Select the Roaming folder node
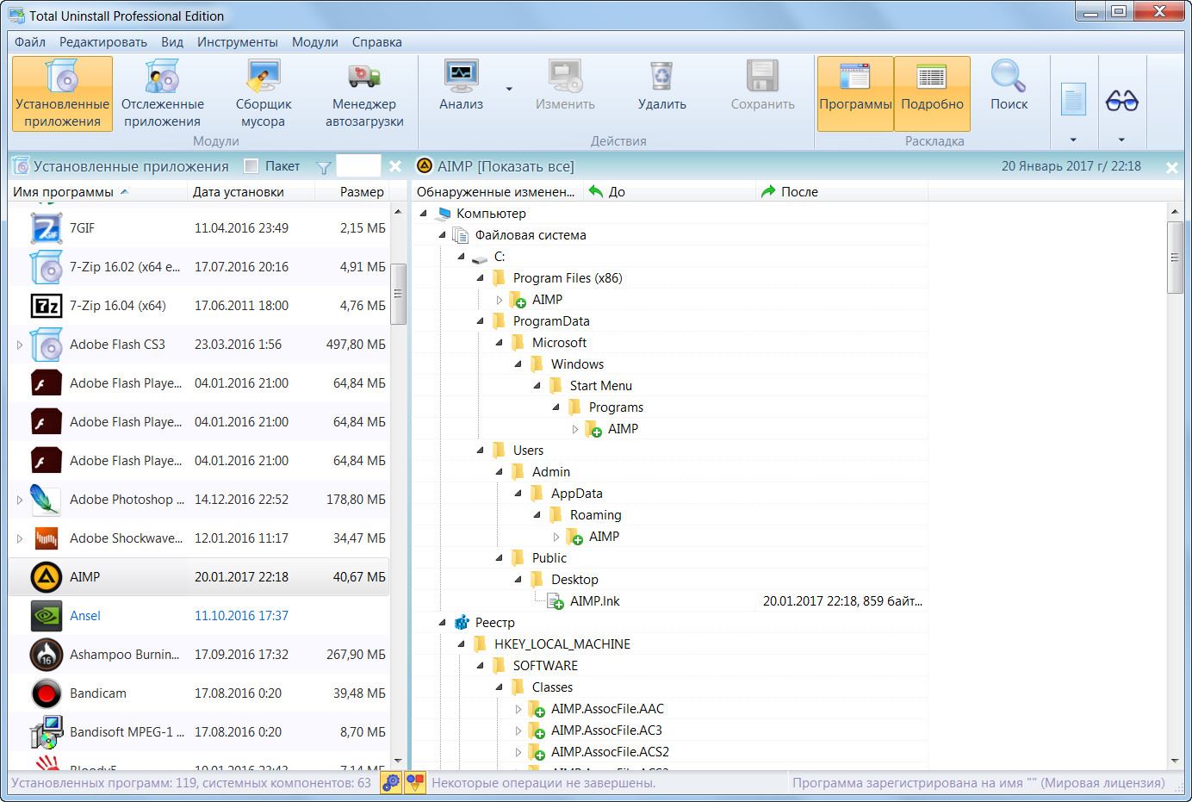1192x802 pixels. [595, 515]
